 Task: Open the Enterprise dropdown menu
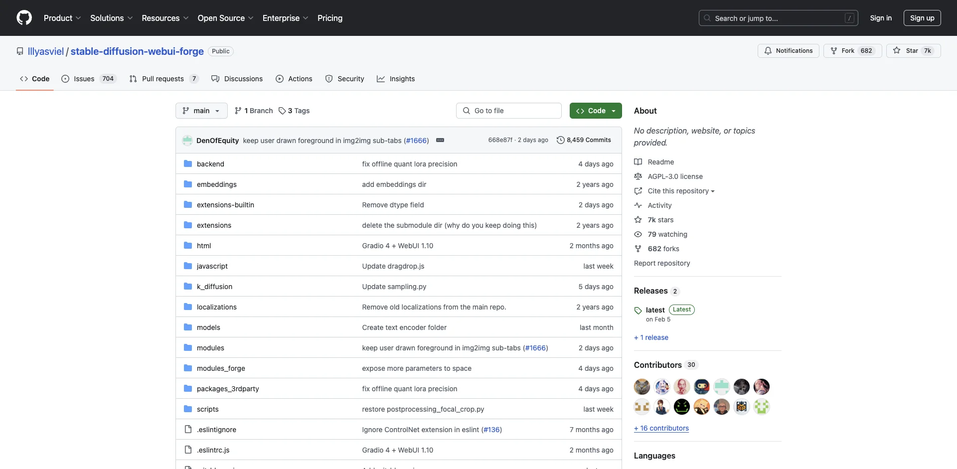(286, 18)
